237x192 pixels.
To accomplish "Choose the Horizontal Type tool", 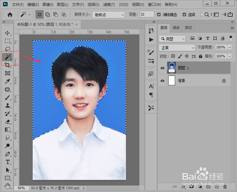I will pyautogui.click(x=7, y=162).
